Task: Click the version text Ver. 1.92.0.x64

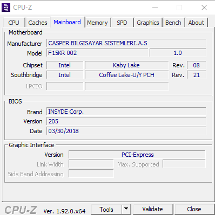Action: click(64, 211)
